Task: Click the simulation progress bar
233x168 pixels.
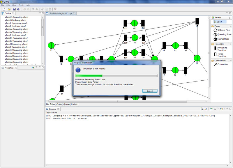Action: (x=116, y=76)
